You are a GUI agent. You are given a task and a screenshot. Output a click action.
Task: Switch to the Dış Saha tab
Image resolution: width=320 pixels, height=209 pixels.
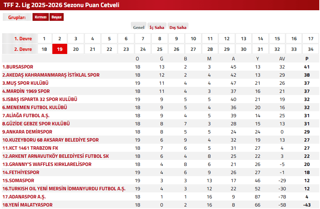[178, 27]
